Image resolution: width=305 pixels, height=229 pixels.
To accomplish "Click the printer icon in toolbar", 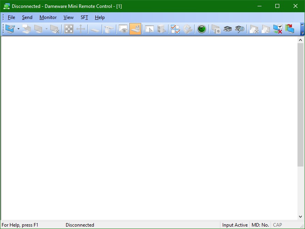I will tap(228, 29).
